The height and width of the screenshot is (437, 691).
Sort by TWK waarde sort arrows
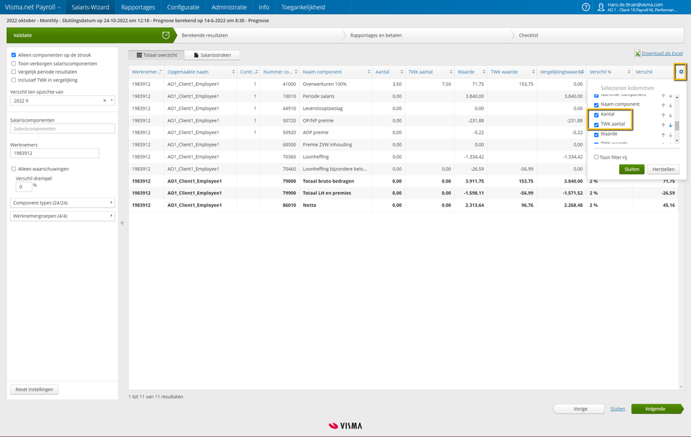click(533, 72)
